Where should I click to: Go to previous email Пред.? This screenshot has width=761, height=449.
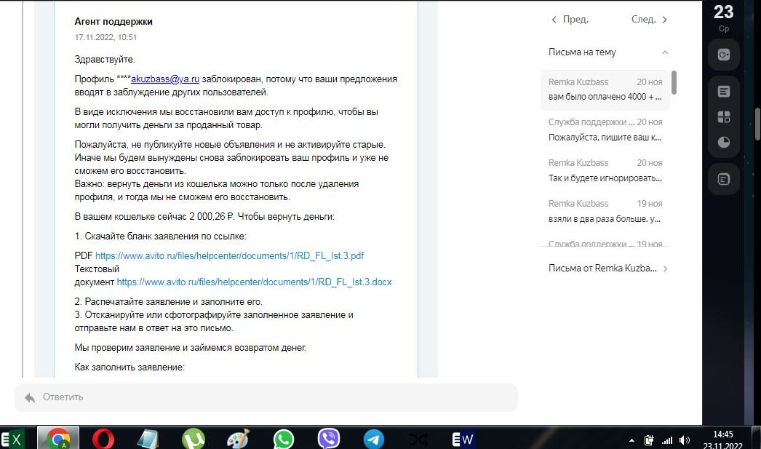(570, 20)
